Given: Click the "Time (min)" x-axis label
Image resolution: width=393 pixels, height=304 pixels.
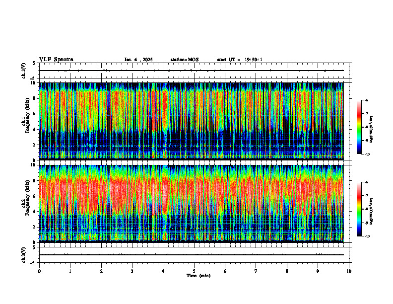Looking at the screenshot, I should point(198,276).
